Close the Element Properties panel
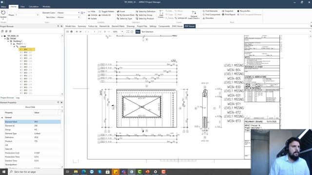 (61, 103)
